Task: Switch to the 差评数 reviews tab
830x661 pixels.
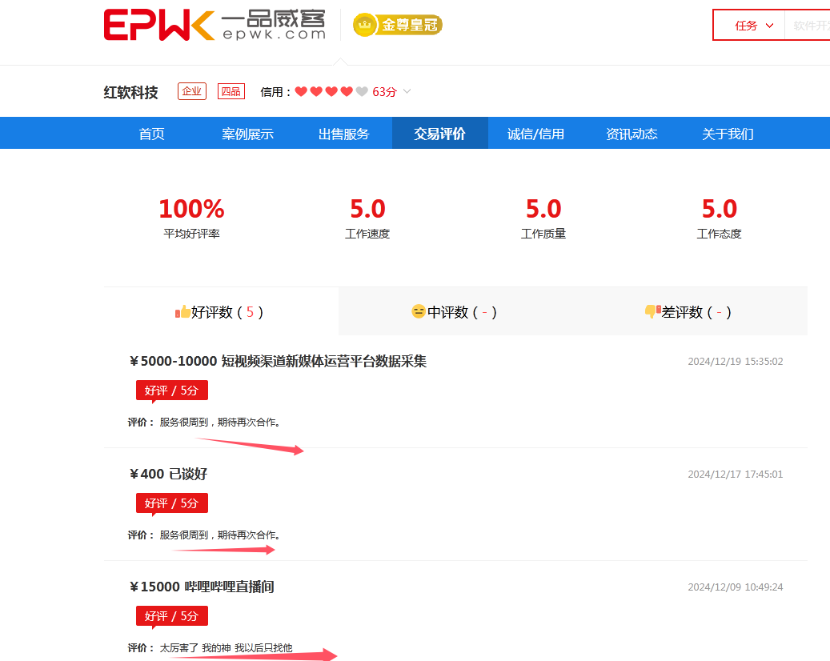Action: pos(690,312)
